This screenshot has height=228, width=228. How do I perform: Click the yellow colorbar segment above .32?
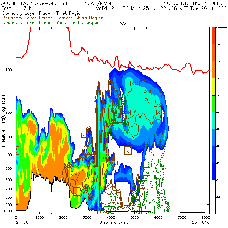(x=214, y=87)
